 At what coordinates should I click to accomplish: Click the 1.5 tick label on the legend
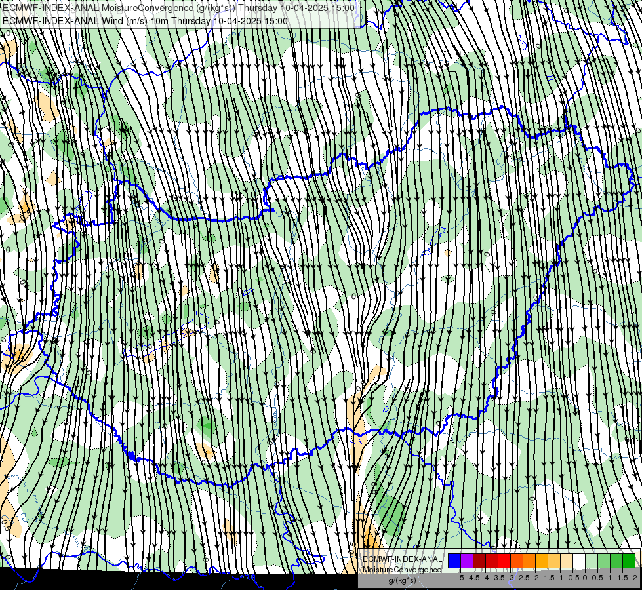[x=622, y=578]
